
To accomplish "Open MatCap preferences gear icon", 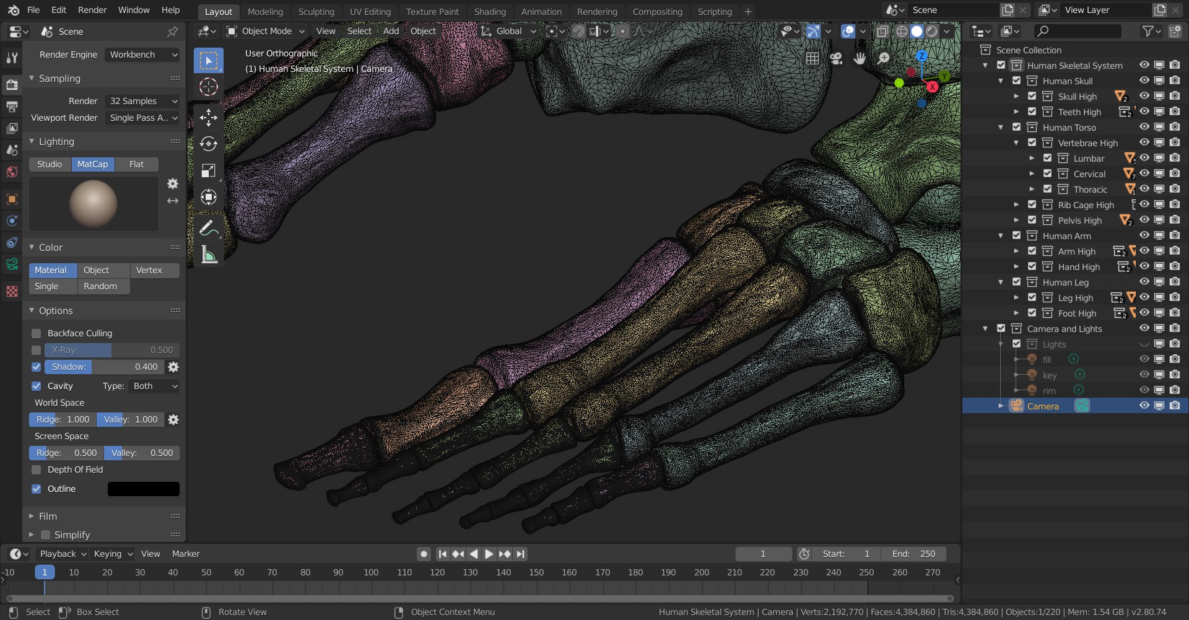I will pos(173,183).
